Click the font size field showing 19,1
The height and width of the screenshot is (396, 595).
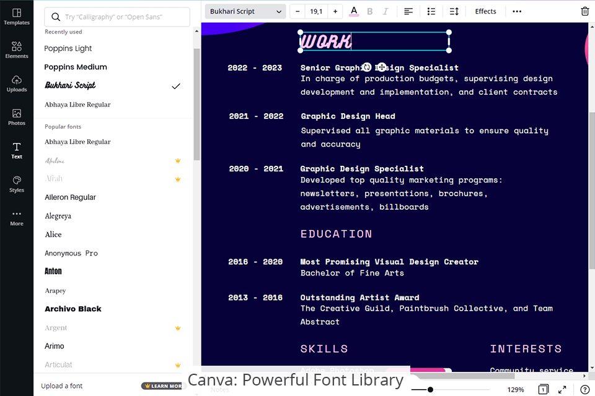[316, 11]
